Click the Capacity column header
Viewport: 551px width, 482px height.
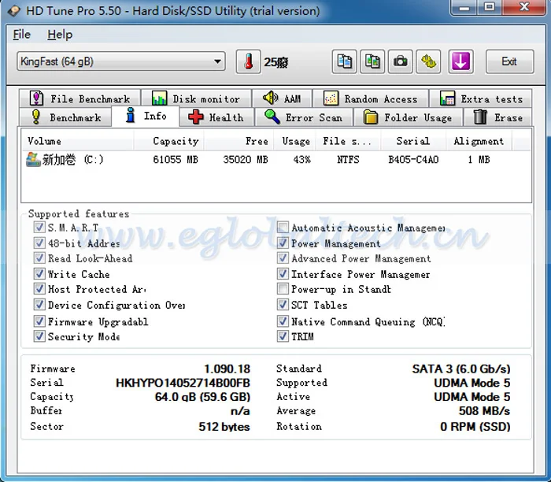168,141
